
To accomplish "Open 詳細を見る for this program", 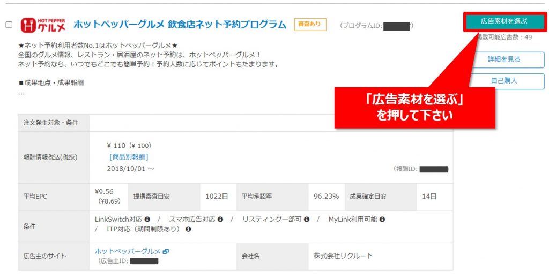I will click(x=503, y=59).
